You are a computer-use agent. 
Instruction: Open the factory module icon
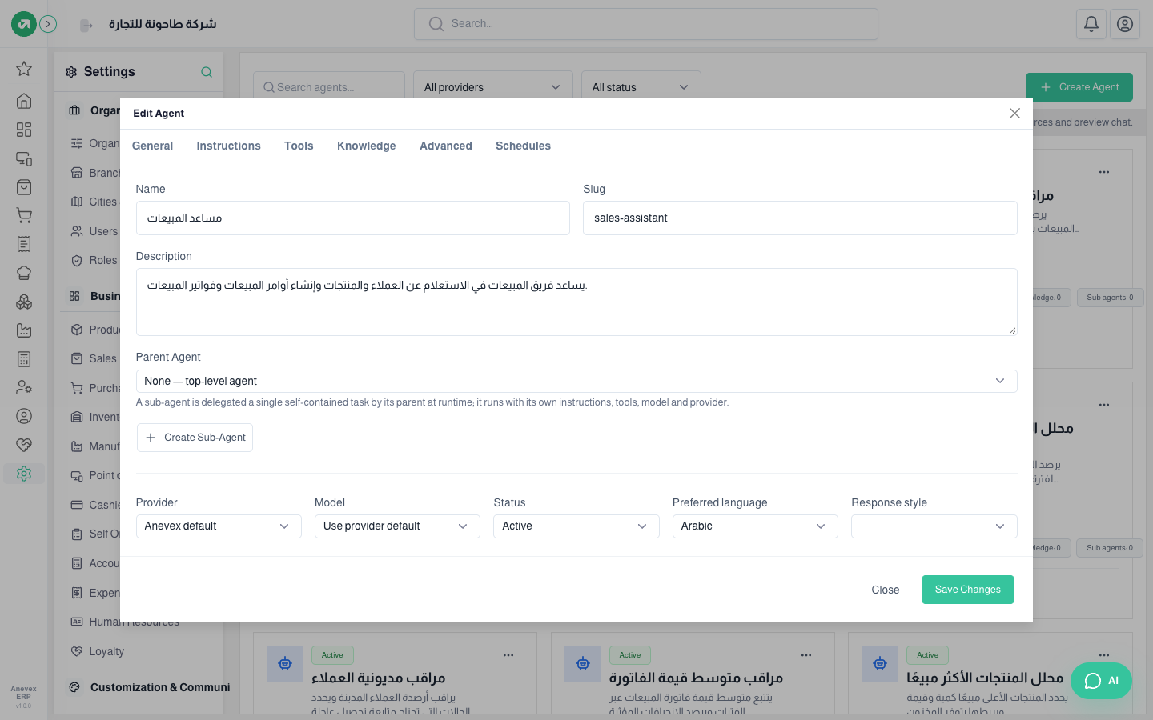(24, 330)
